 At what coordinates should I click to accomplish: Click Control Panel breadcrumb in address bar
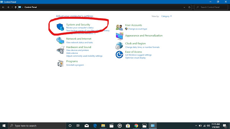tap(31, 7)
